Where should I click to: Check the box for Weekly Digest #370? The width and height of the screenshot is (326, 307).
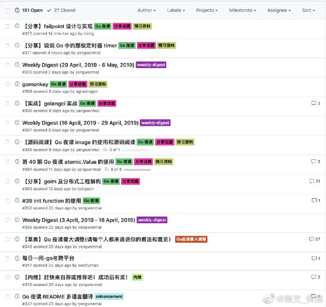[8, 65]
